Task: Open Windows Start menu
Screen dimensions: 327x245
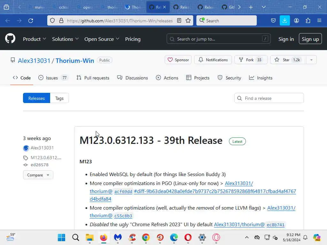Action: tap(61, 237)
